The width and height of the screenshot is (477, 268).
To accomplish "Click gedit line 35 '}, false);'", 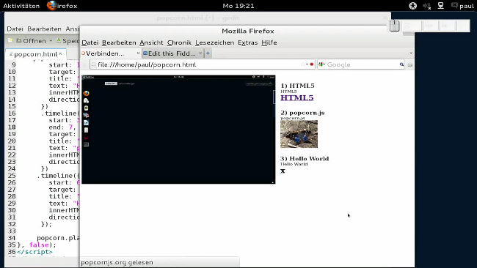I will click(37, 245).
